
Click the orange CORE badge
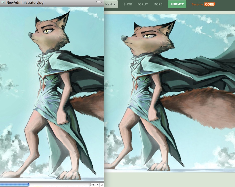209,4
